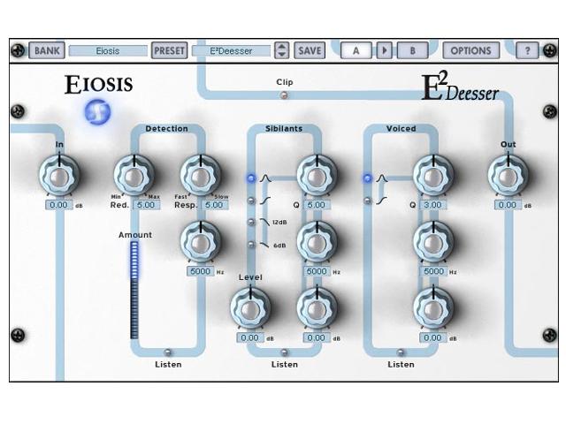566x424 pixels.
Task: Click the Voiced gain 0.00 dB field
Action: tap(433, 337)
